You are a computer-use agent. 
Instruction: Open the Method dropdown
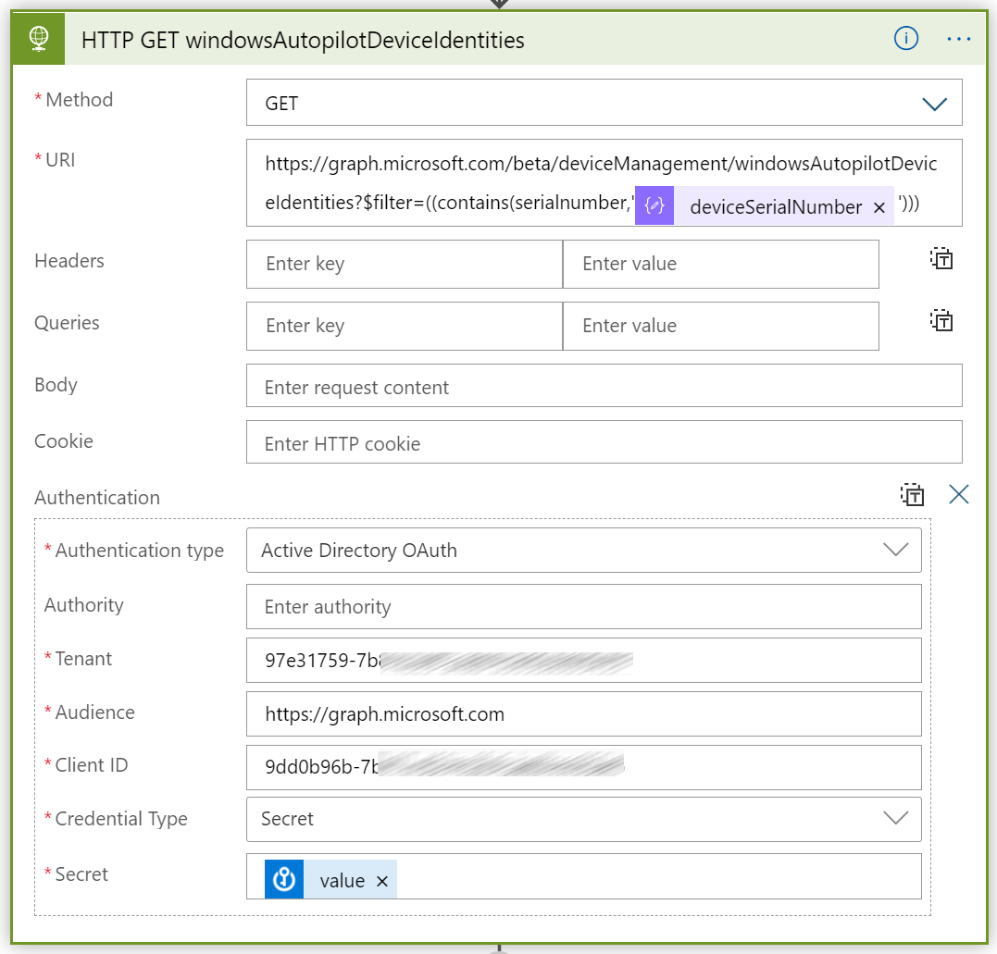click(x=934, y=103)
